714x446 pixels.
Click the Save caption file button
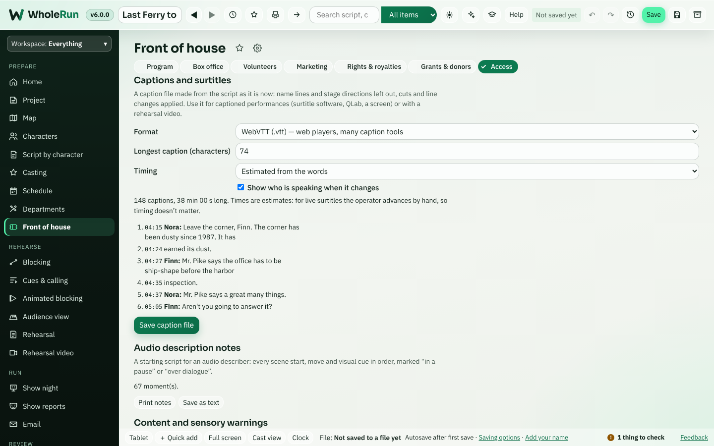167,325
